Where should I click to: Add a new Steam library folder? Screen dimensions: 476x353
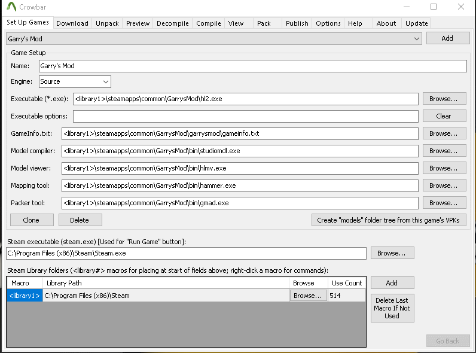click(x=392, y=283)
